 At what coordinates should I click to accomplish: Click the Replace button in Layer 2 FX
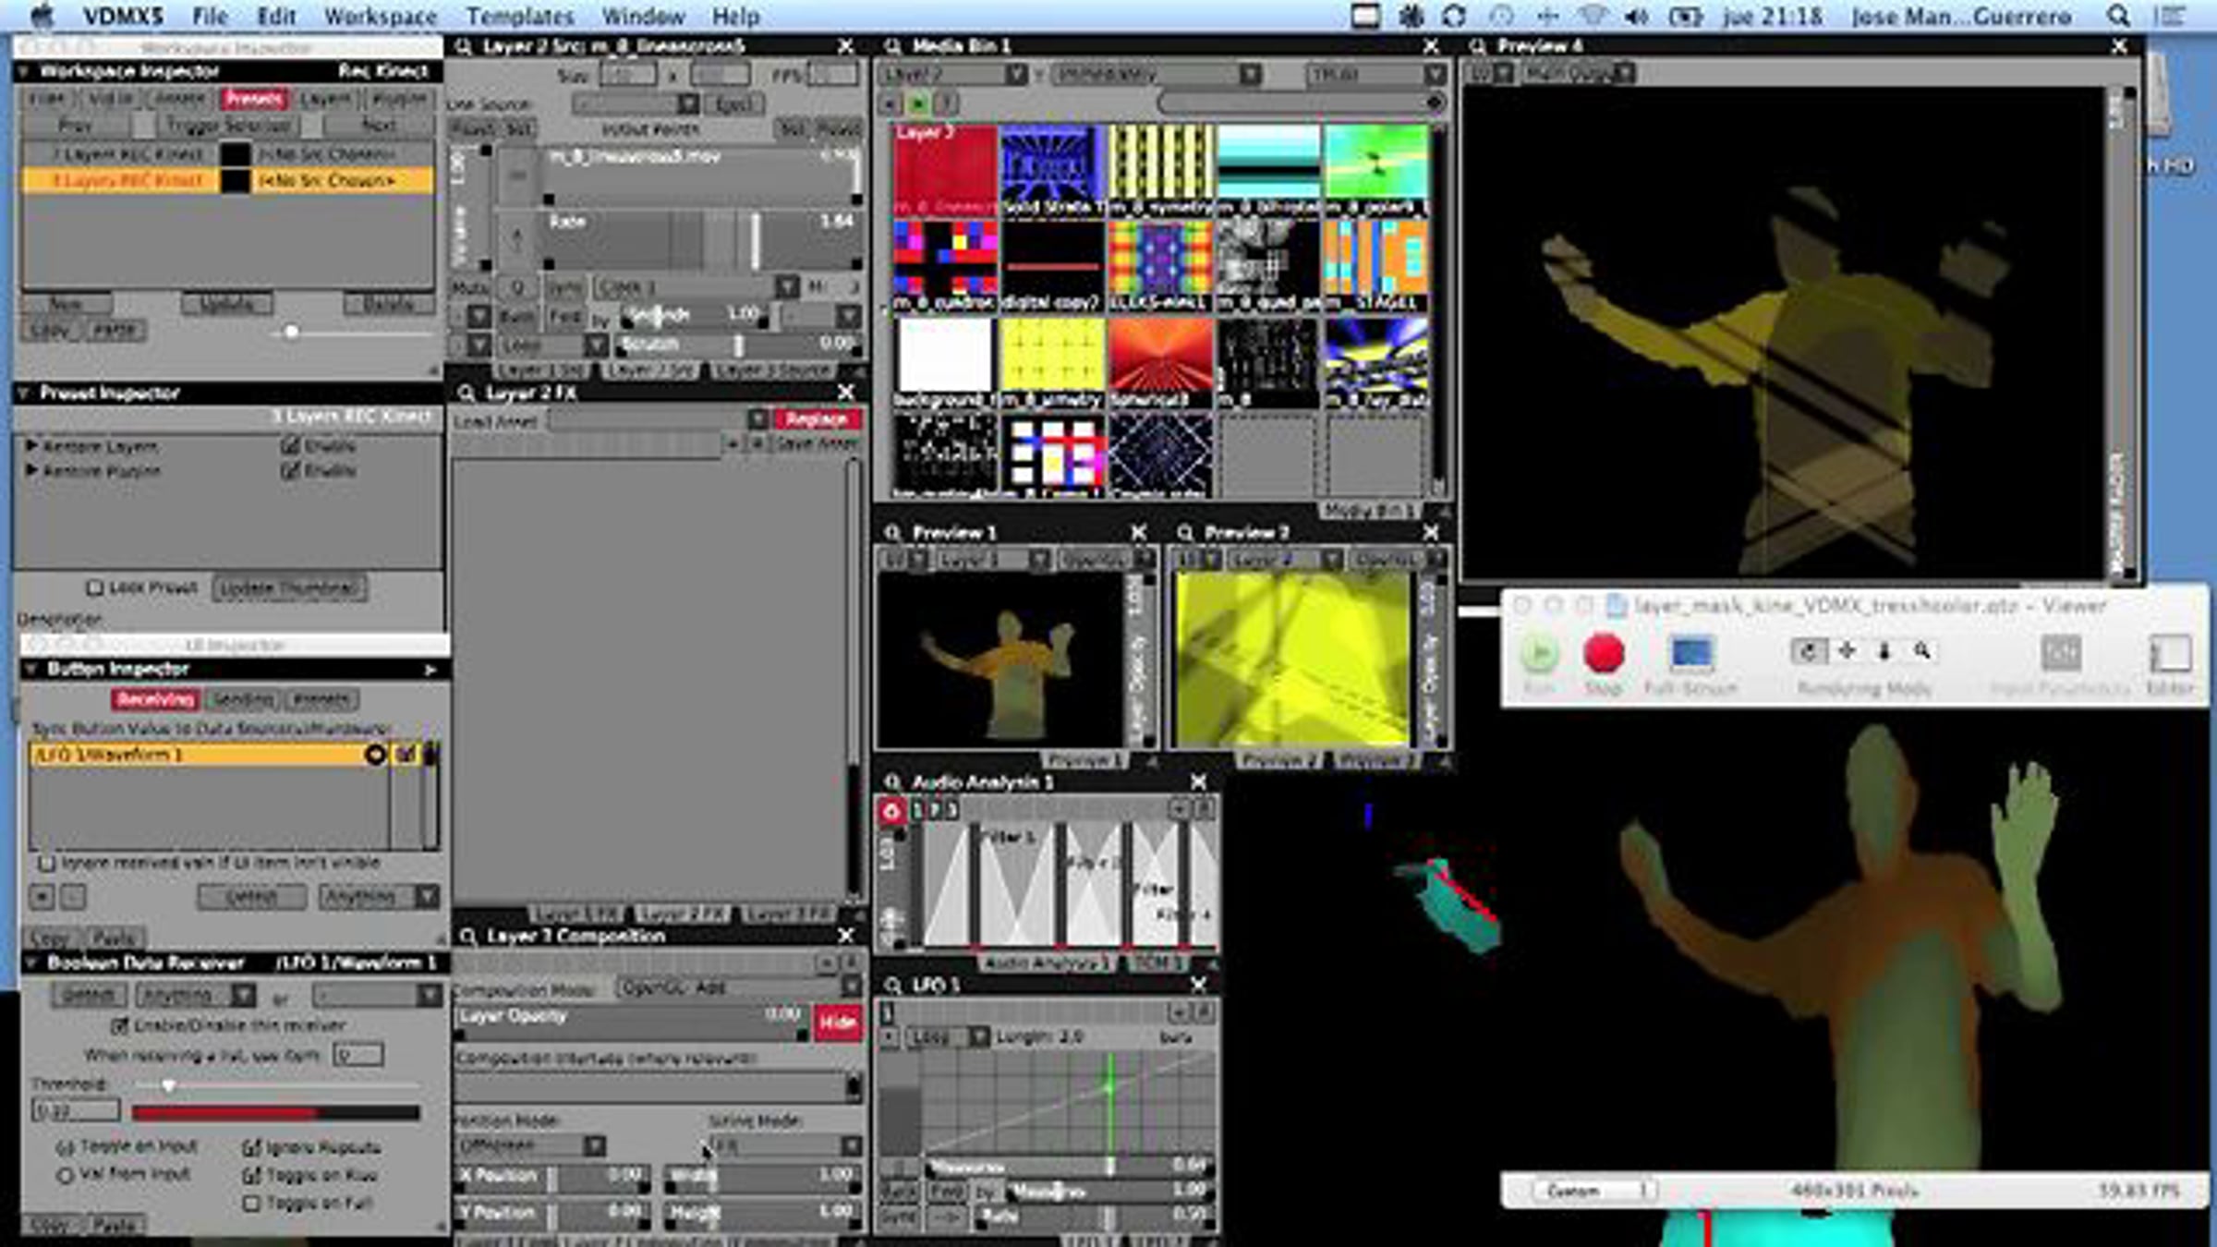[x=817, y=420]
